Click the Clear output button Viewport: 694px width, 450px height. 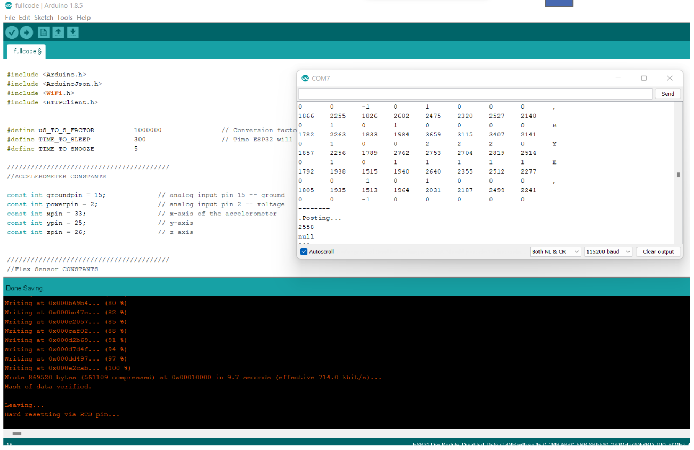point(658,252)
